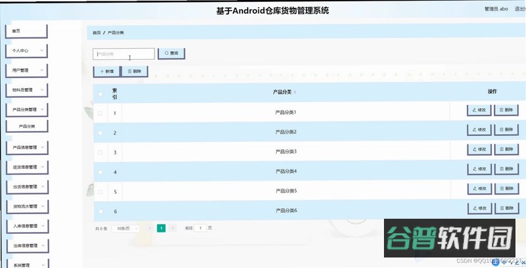Expand the 出货信息管理 menu
The width and height of the screenshot is (526, 268).
27,187
